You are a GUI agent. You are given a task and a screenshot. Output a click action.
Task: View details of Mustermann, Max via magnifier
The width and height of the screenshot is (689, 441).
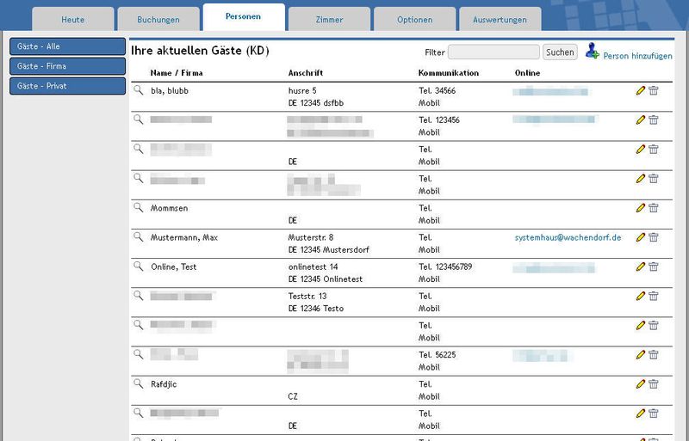tap(139, 237)
